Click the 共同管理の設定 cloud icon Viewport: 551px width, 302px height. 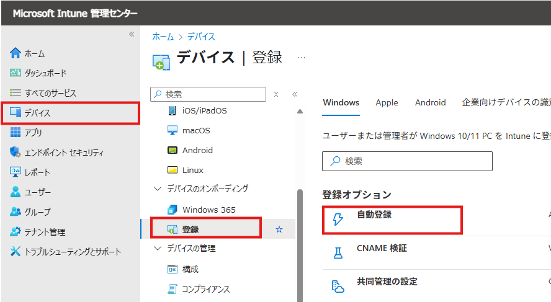pyautogui.click(x=338, y=286)
